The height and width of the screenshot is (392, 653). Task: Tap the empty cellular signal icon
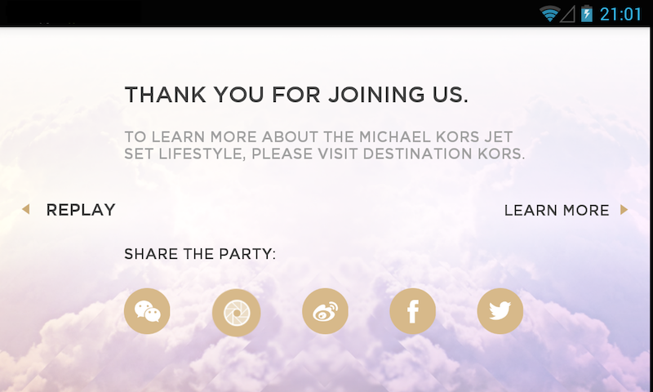tap(568, 14)
